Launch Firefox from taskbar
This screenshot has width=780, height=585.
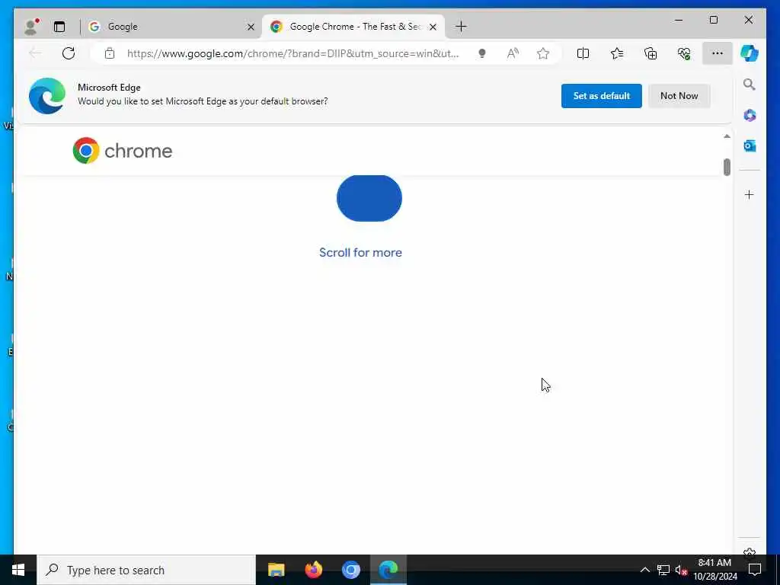tap(313, 570)
